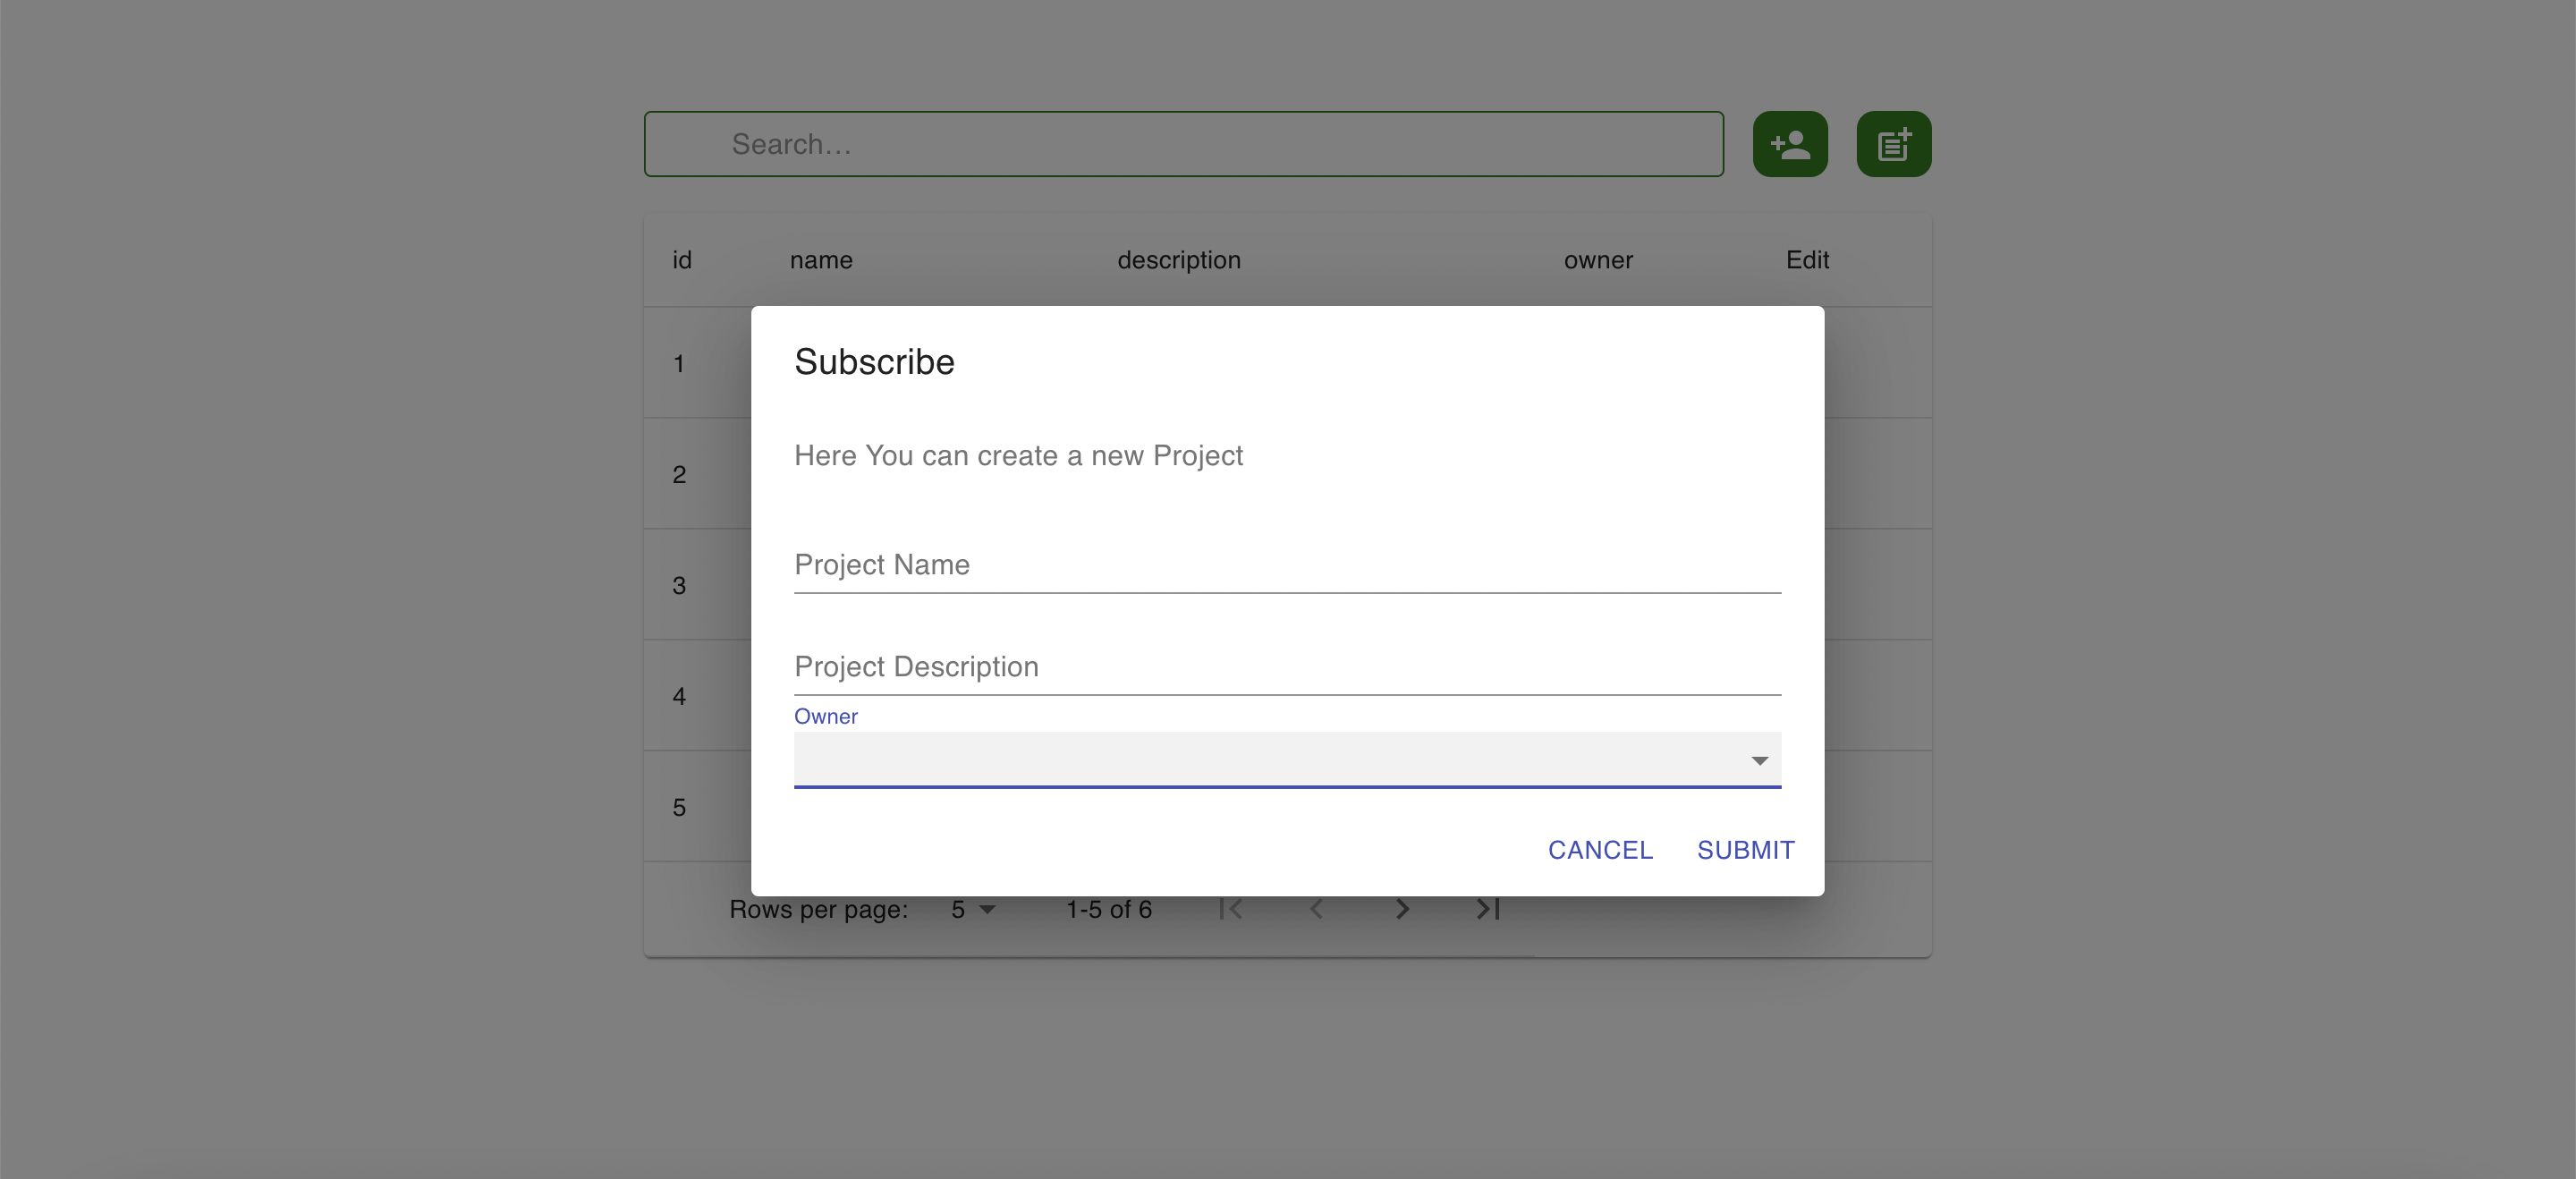The width and height of the screenshot is (2576, 1179).
Task: Click the 'id' column header
Action: pyautogui.click(x=682, y=260)
